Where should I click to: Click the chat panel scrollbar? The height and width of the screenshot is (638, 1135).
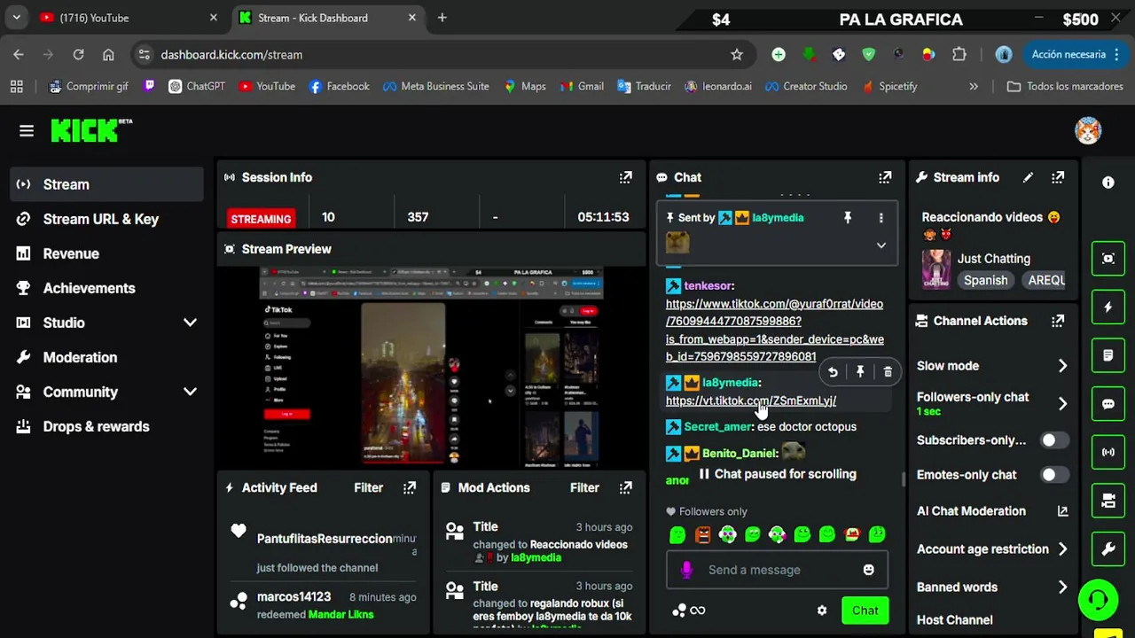tap(903, 480)
